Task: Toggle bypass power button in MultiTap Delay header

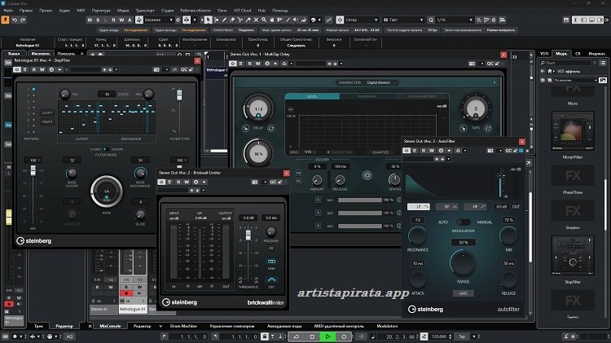Action: tap(233, 64)
